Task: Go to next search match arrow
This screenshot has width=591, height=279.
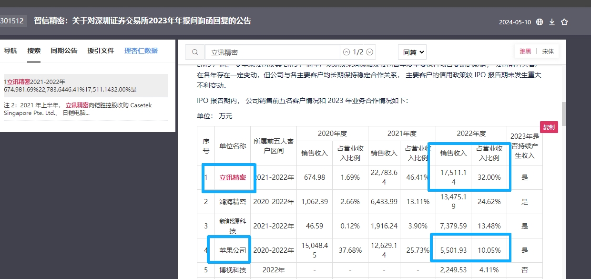Action: point(369,52)
